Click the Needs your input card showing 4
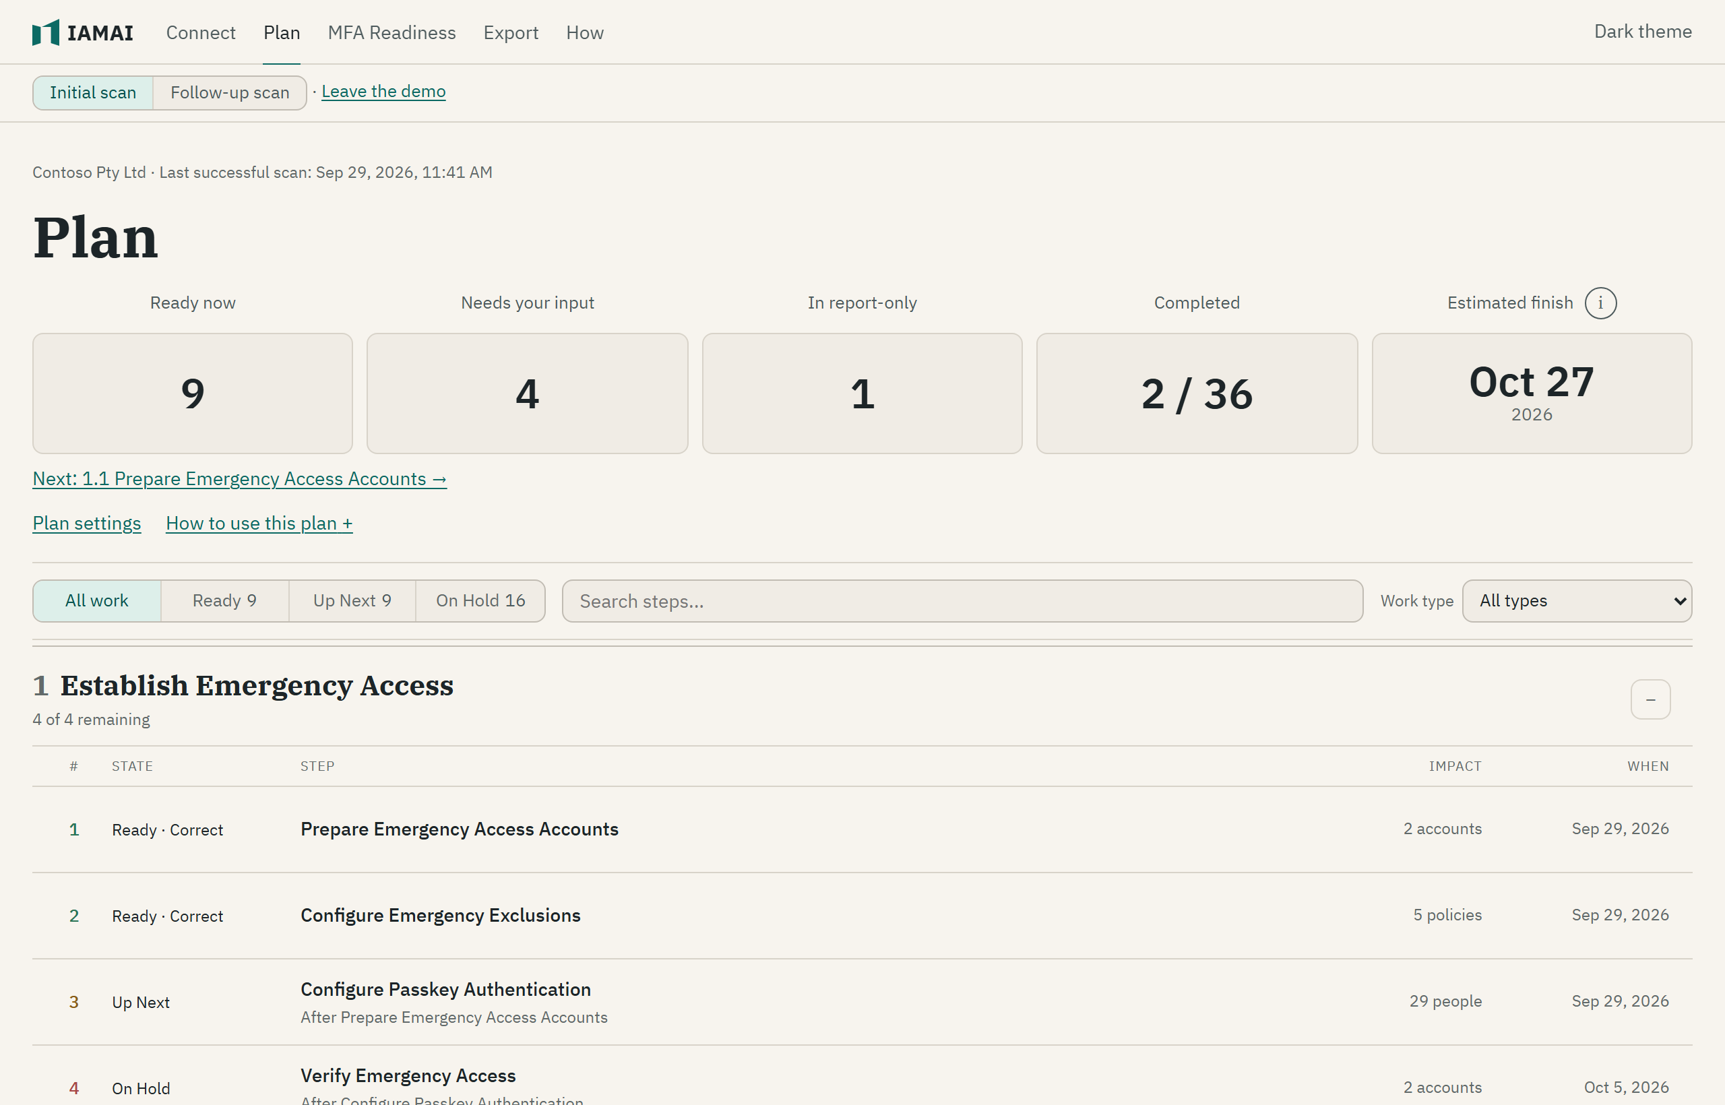Screen dimensions: 1725x1105 pyautogui.click(x=528, y=393)
